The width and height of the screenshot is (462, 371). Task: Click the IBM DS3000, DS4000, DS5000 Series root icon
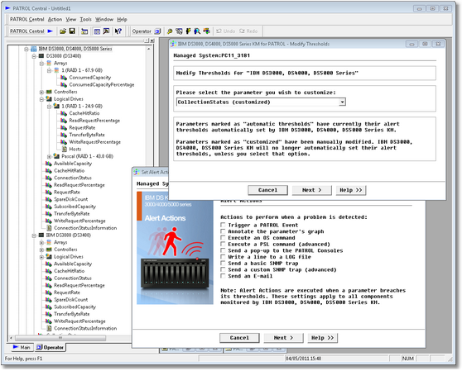(x=34, y=49)
